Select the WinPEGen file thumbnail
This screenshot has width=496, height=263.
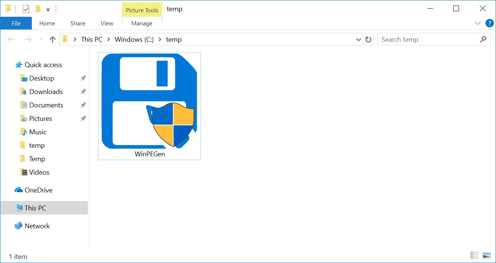coord(149,106)
